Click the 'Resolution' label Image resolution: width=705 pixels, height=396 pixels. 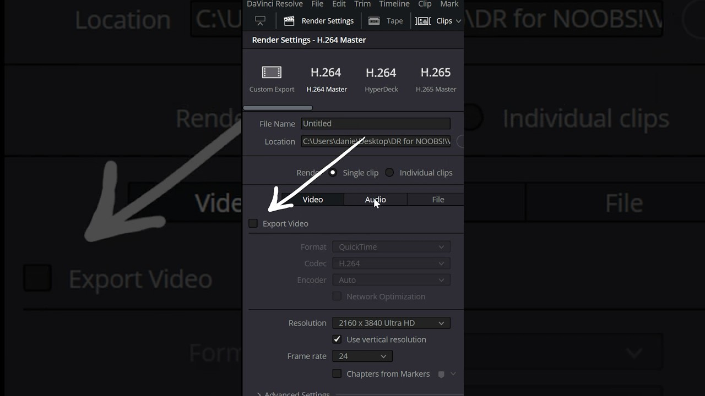[307, 323]
